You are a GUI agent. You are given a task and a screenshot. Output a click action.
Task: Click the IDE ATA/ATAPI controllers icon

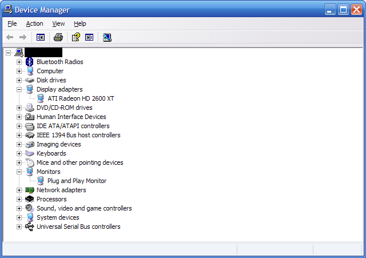tap(30, 126)
